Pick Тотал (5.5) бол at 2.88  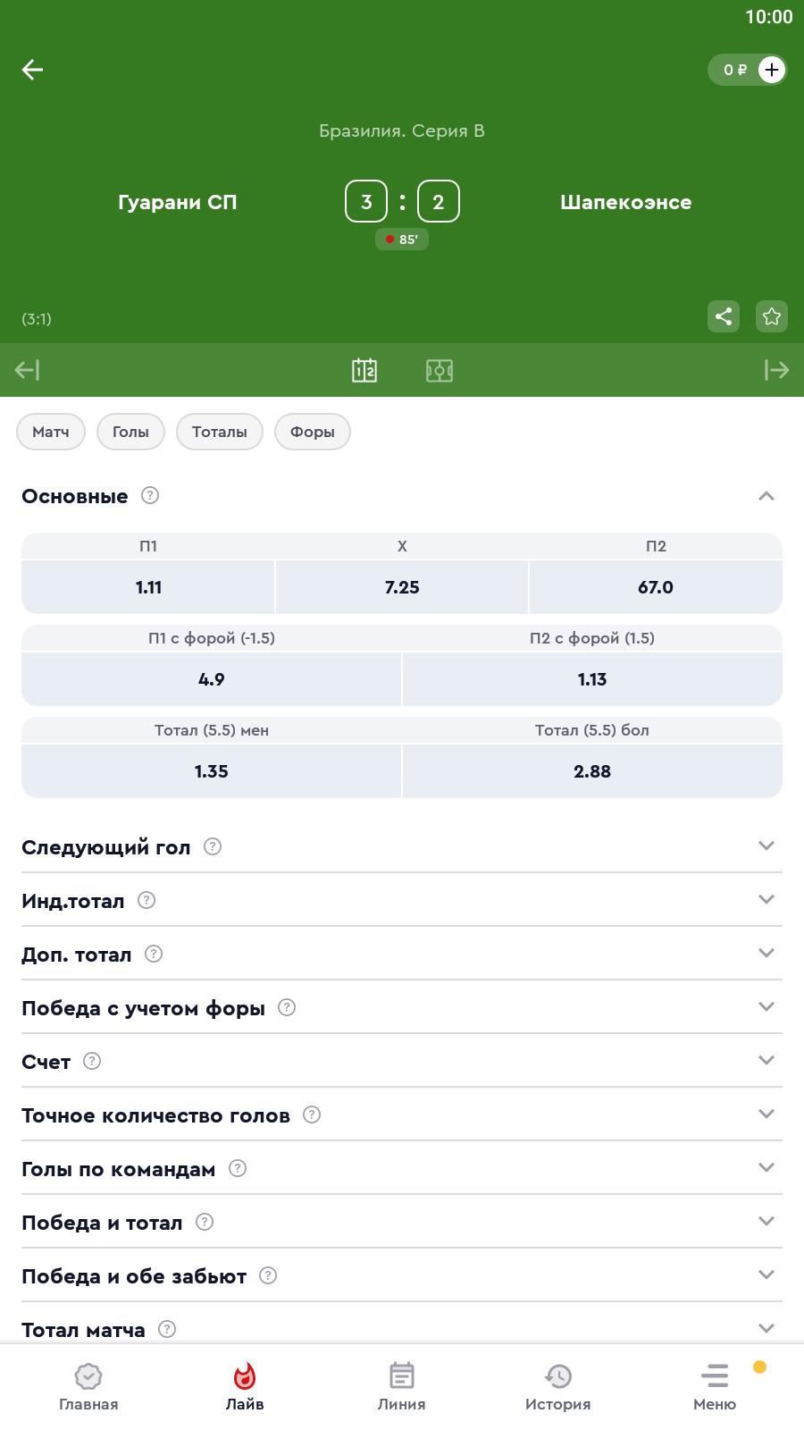(x=592, y=771)
